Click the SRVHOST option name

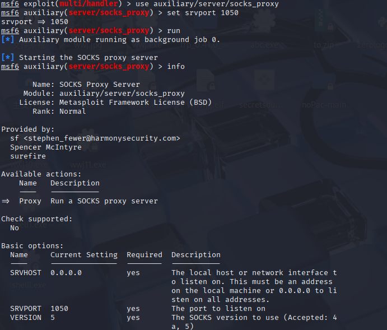pyautogui.click(x=26, y=273)
